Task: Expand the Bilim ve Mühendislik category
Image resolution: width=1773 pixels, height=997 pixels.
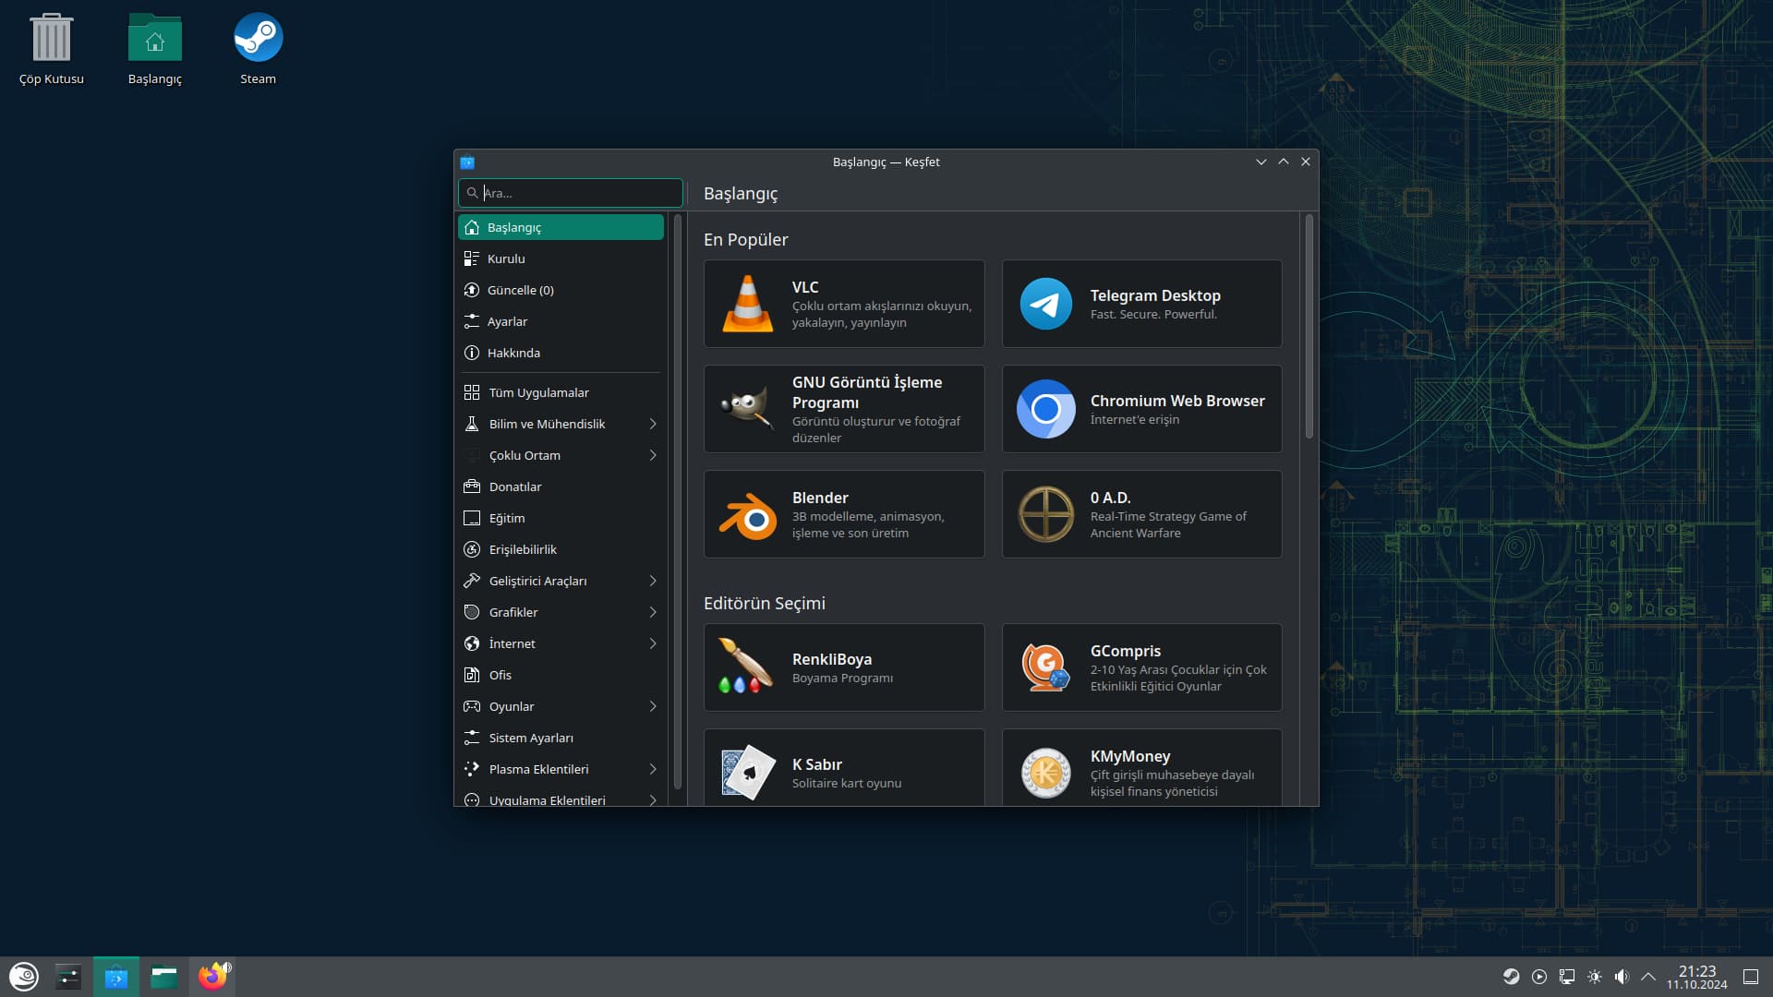Action: 653,424
